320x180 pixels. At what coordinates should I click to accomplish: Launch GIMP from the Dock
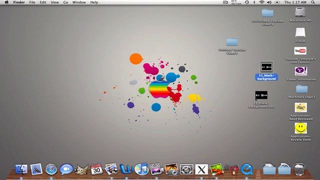click(81, 169)
